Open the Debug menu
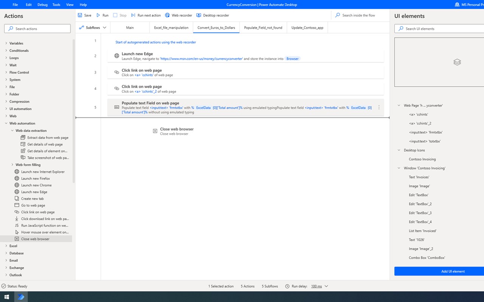Screen dimensions: 484x302 click(x=42, y=5)
